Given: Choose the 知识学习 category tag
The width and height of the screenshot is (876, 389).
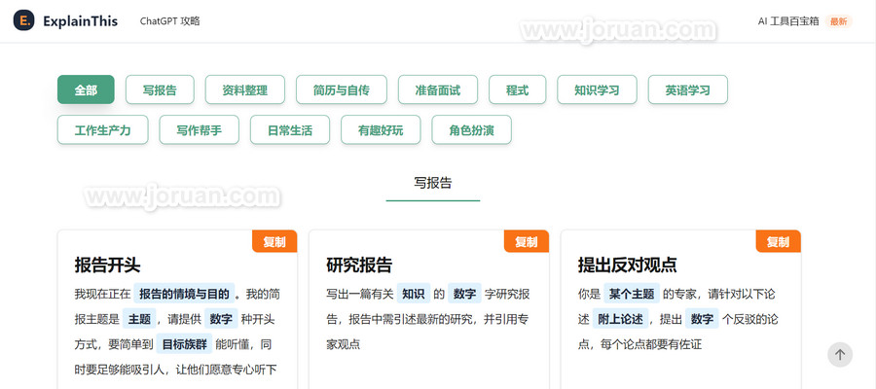Looking at the screenshot, I should tap(597, 89).
